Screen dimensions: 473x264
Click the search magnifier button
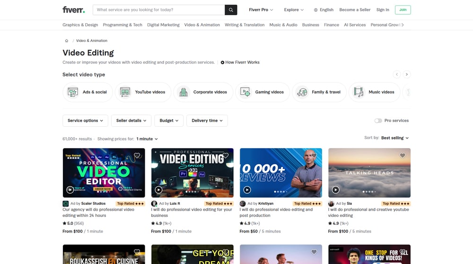coord(231,10)
